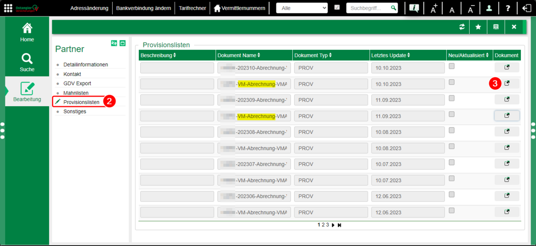
Task: Tick Neu/Aktualisiert checkbox for VM-Abrechnung 12.06.2023 row
Action: 452,210
